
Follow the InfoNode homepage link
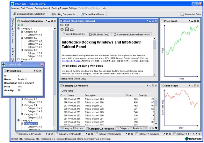tap(72, 61)
